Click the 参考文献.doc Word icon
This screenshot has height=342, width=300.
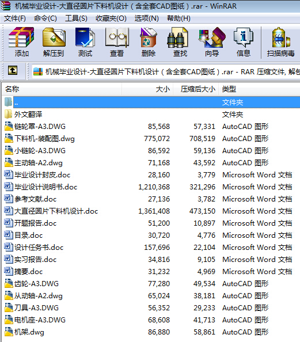tap(9, 199)
